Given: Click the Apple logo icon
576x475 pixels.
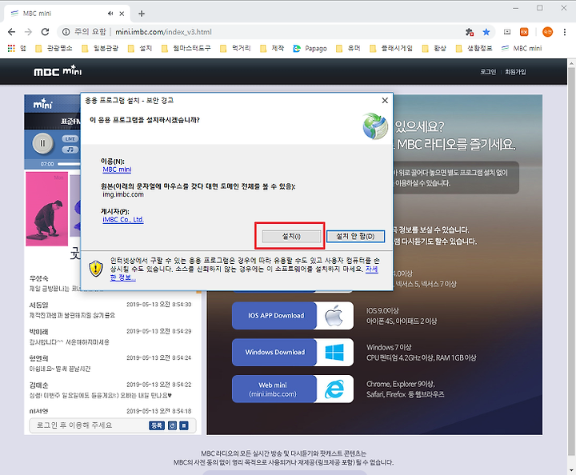Looking at the screenshot, I should pyautogui.click(x=334, y=316).
